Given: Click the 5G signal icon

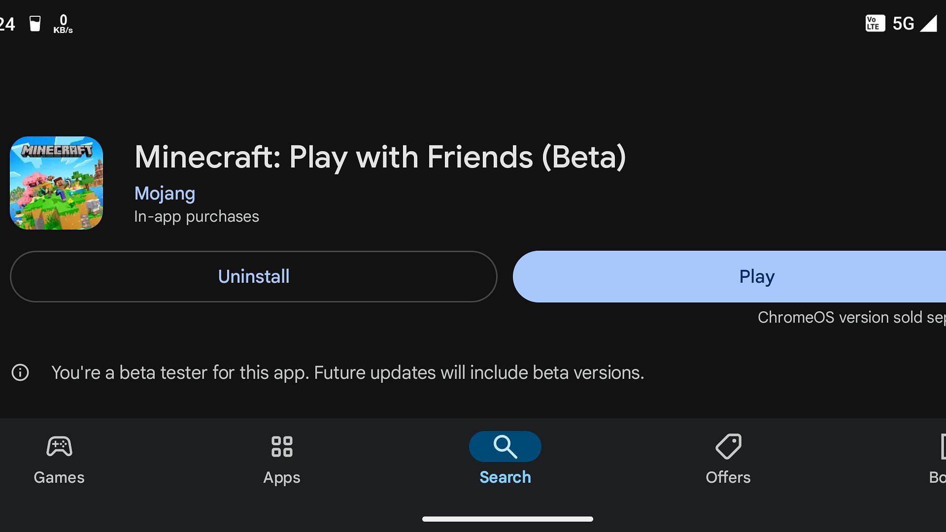Looking at the screenshot, I should 903,22.
